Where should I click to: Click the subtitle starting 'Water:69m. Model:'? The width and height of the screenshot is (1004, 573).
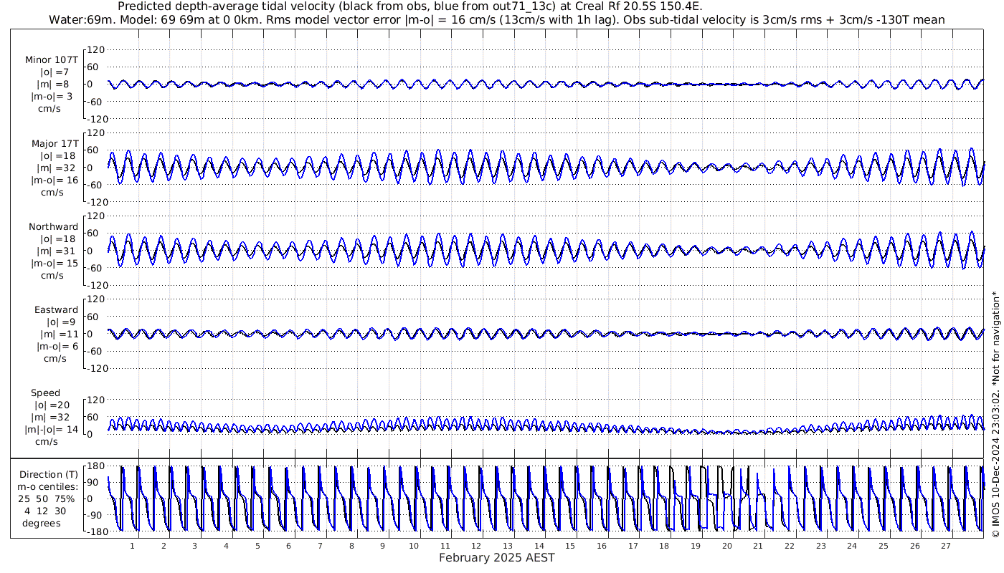pyautogui.click(x=496, y=19)
